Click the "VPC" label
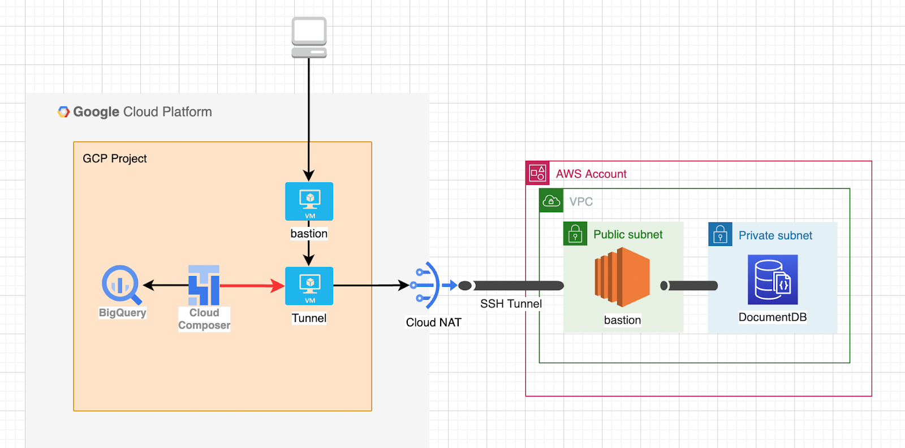Image resolution: width=905 pixels, height=448 pixels. click(581, 201)
